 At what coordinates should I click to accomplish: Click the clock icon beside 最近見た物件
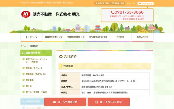[x=113, y=3]
